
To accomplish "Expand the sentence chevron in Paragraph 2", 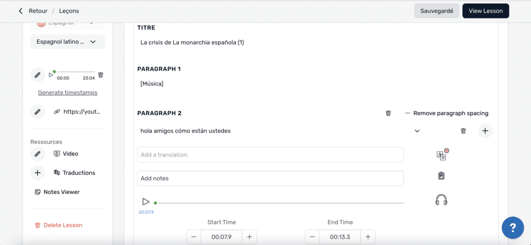I will point(417,131).
